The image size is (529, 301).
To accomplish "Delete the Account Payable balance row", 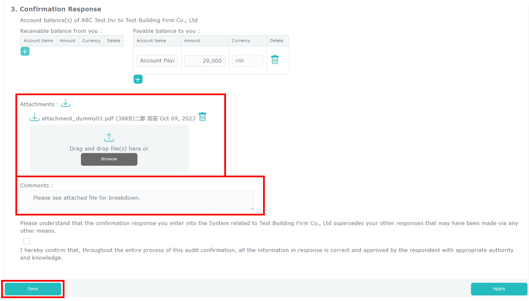I will 275,60.
